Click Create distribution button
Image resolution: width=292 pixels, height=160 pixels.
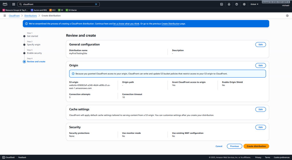pos(256,146)
